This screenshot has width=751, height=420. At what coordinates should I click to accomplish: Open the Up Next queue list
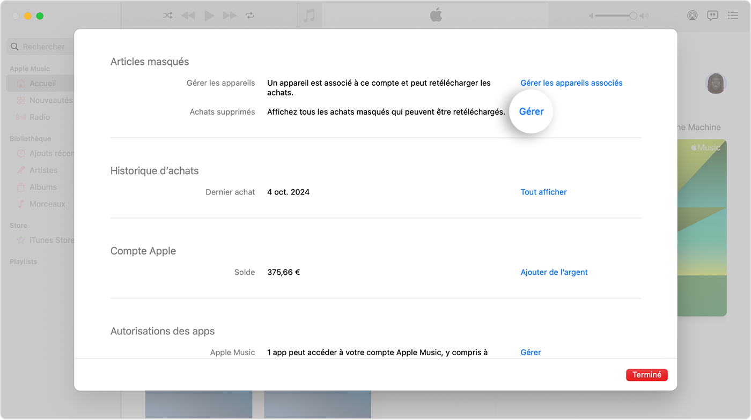733,15
